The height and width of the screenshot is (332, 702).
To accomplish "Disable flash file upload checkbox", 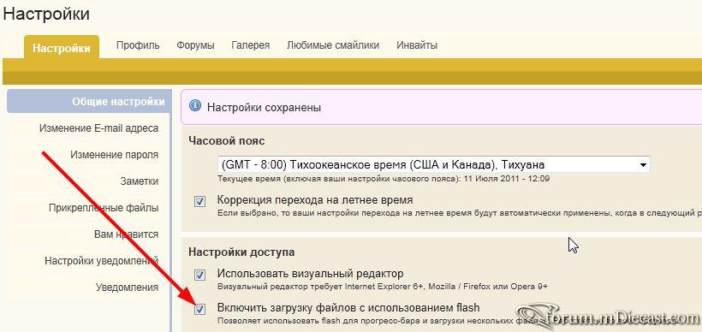I will tap(199, 309).
